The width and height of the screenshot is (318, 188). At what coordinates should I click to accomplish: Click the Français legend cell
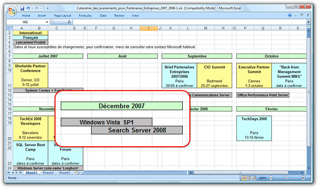30,38
